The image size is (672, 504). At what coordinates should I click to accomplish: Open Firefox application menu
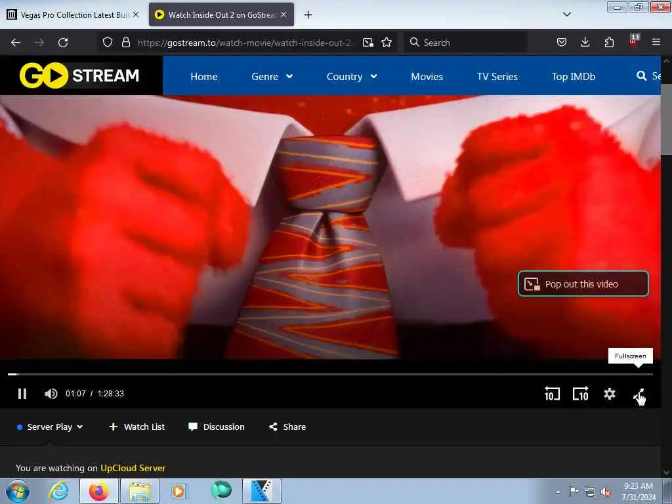[x=656, y=42]
